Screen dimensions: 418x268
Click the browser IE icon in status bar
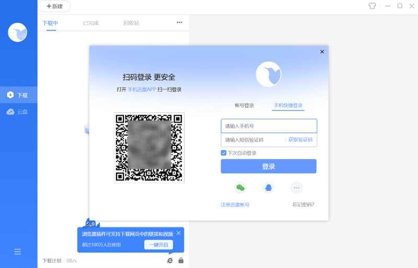tap(170, 261)
